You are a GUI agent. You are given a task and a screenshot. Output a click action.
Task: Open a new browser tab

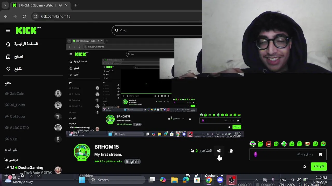[x=76, y=5]
